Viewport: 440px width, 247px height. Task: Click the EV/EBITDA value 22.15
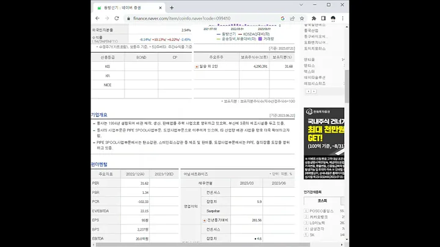tap(144, 211)
